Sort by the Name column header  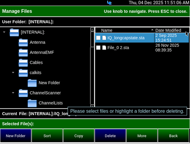point(125,30)
